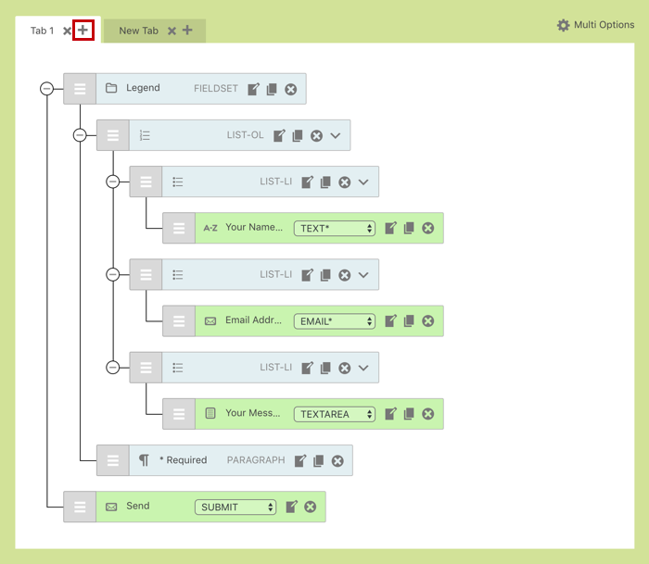The height and width of the screenshot is (564, 649).
Task: Open the Email Address field type dropdown
Action: (334, 321)
